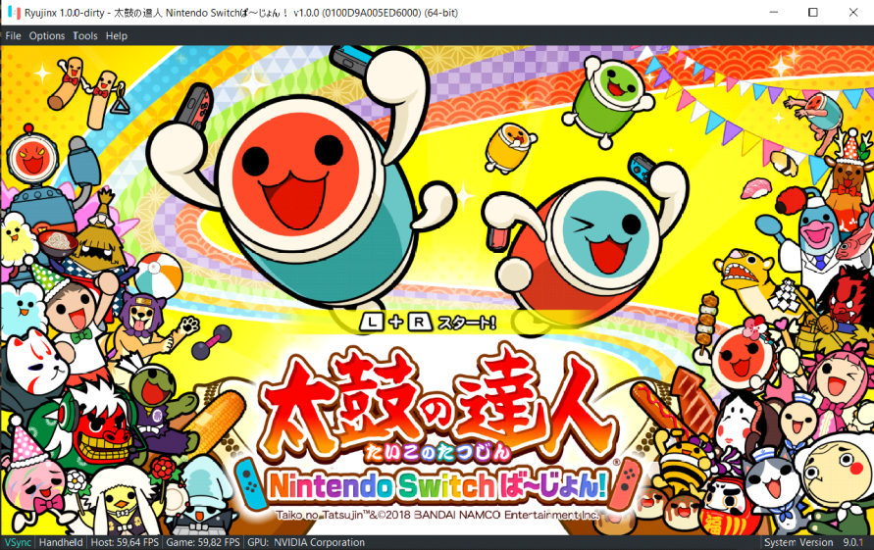Click the red Joy-Con icon right of subtitle
Screen dimensions: 874x550
tap(625, 483)
